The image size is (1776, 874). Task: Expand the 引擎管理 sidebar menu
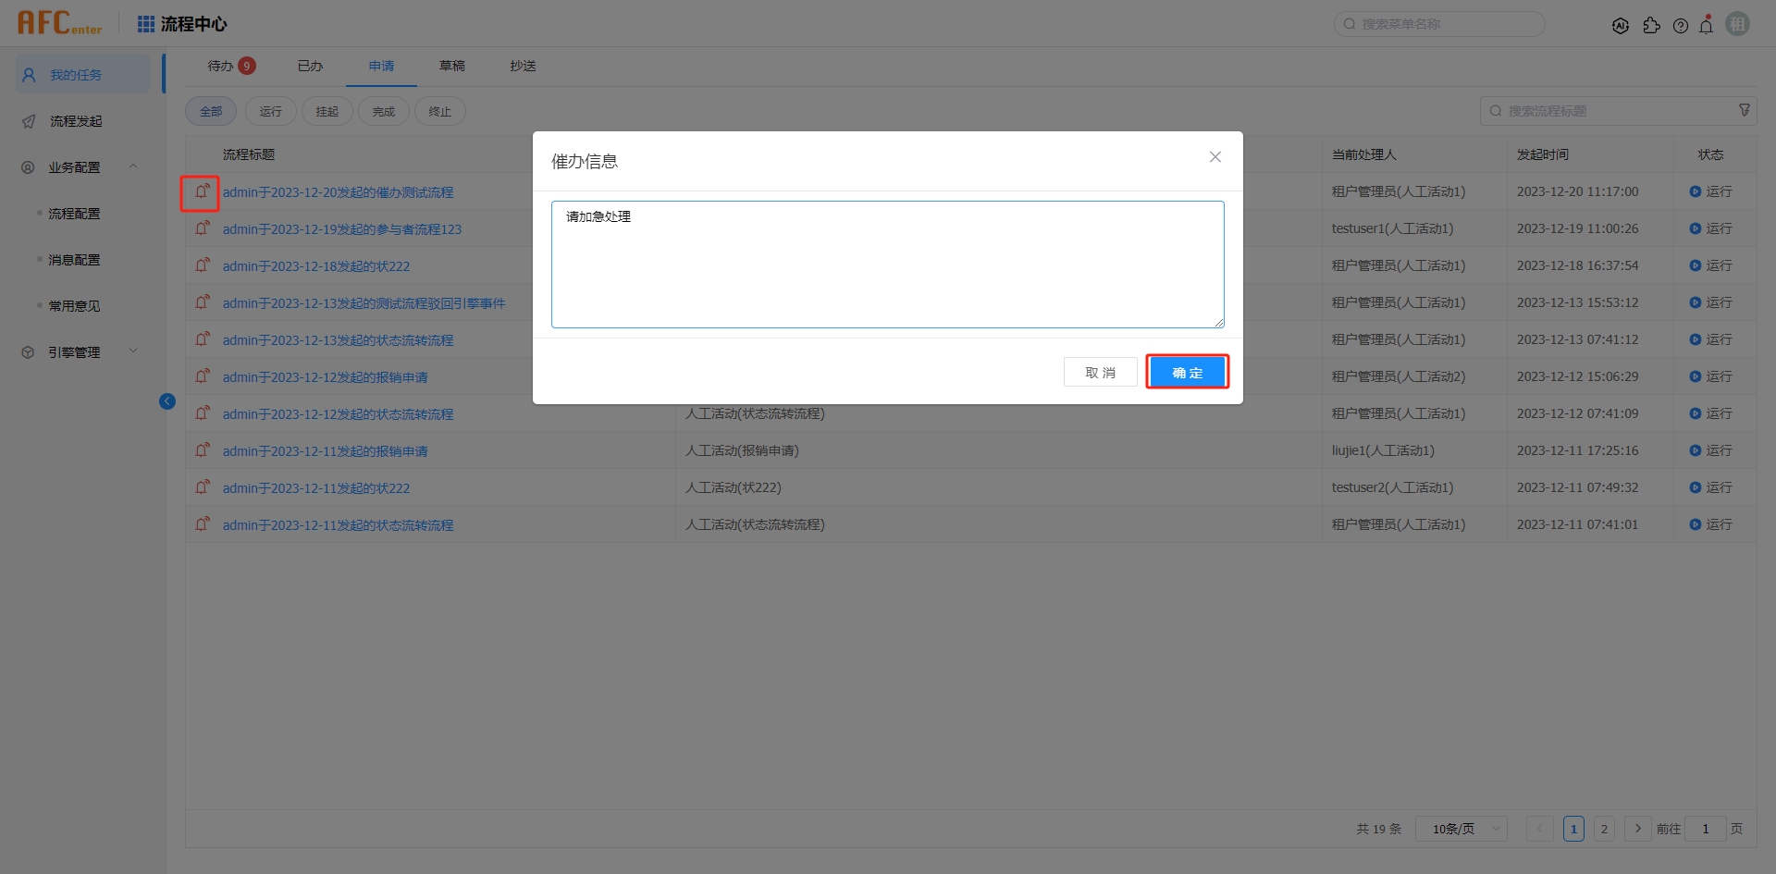pyautogui.click(x=133, y=351)
